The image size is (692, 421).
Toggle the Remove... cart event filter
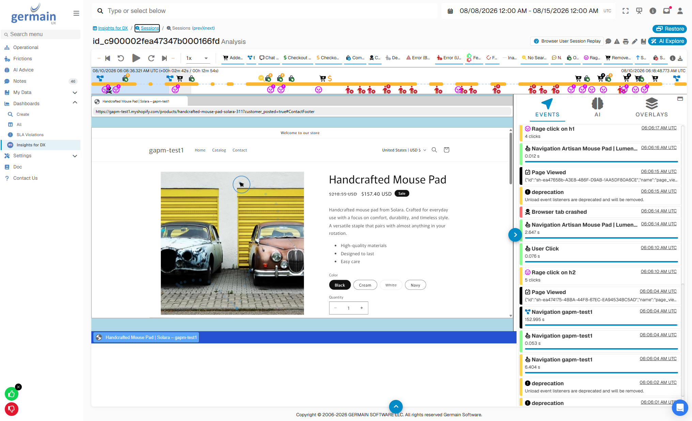(x=618, y=58)
